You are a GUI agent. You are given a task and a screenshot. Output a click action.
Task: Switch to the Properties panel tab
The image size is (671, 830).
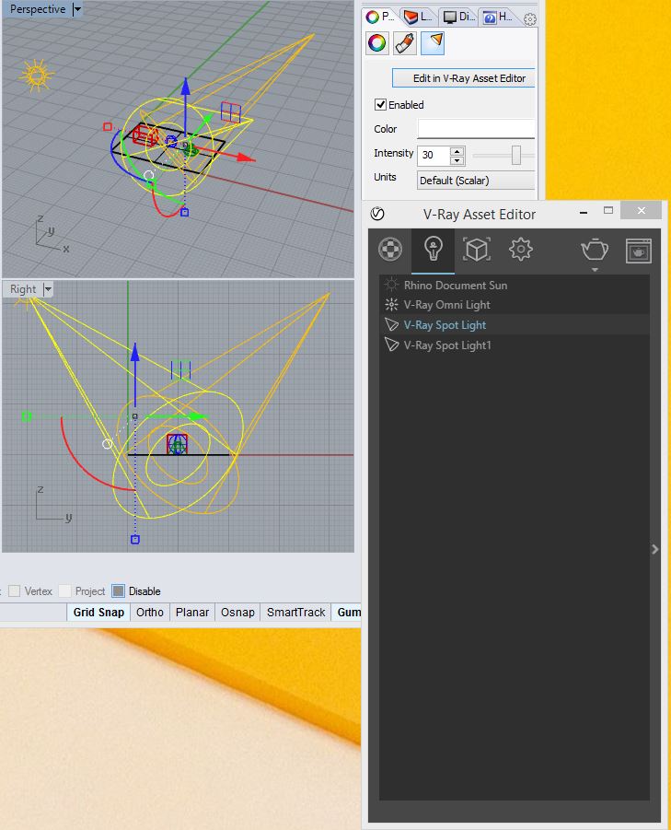click(380, 17)
